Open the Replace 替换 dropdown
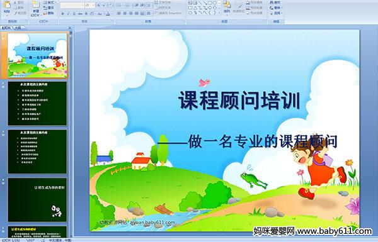Viewport: 378px width, 242px height. [x=275, y=8]
